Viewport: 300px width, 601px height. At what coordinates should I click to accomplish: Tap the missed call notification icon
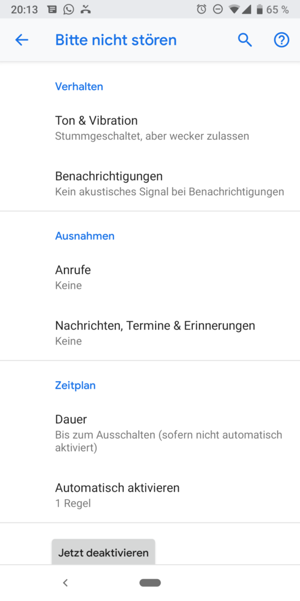(86, 9)
